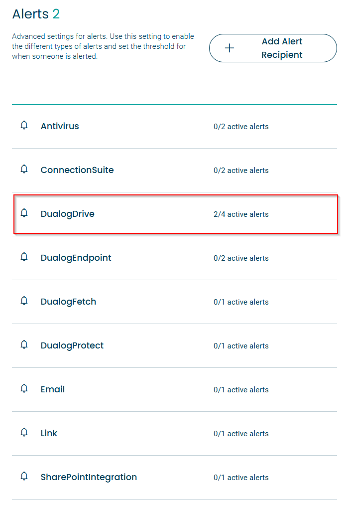The width and height of the screenshot is (346, 507).
Task: Click the Email 0/1 active alerts text
Action: pyautogui.click(x=241, y=390)
